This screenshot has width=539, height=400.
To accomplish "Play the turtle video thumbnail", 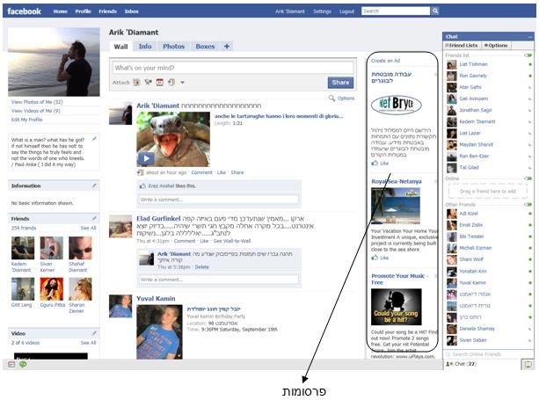I will [x=146, y=159].
